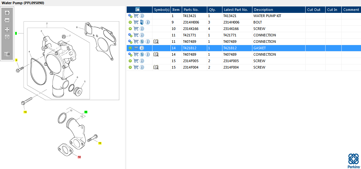Viewport: 361px width, 169px height.
Task: Show info for T421771 connection
Action: [142, 35]
